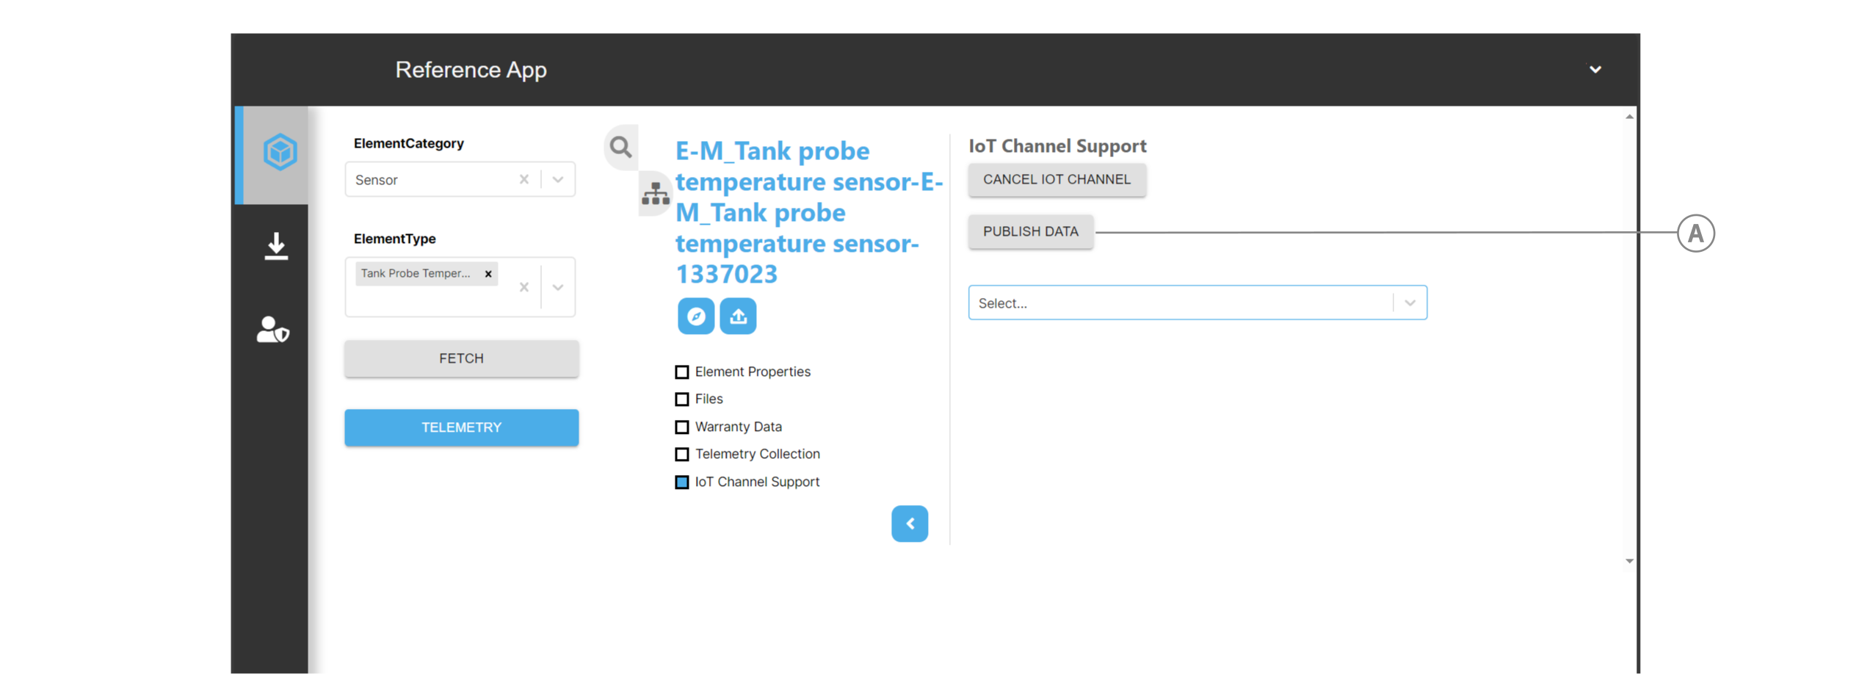Viewport: 1859px width, 699px height.
Task: Expand the header chevron menu
Action: click(x=1595, y=70)
